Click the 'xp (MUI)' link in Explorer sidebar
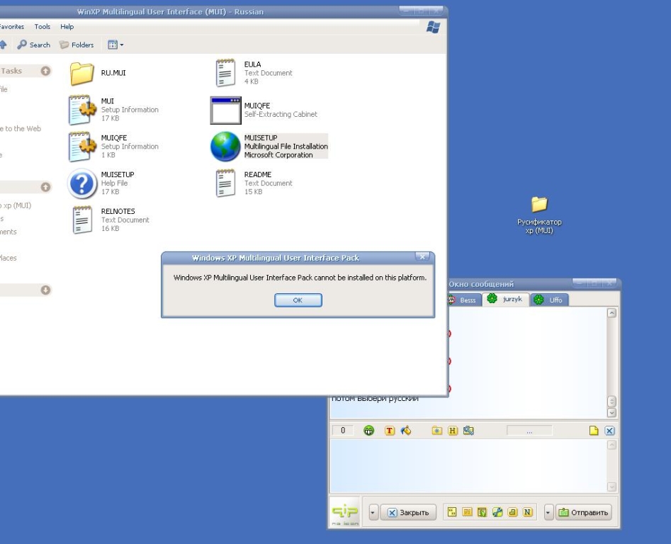The width and height of the screenshot is (671, 544). pos(16,205)
